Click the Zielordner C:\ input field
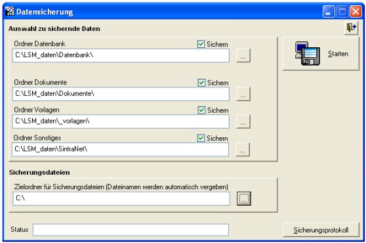366x243 pixels. point(121,198)
